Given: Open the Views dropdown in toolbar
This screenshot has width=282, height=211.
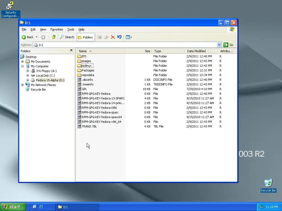Looking at the screenshot, I should pos(129,37).
